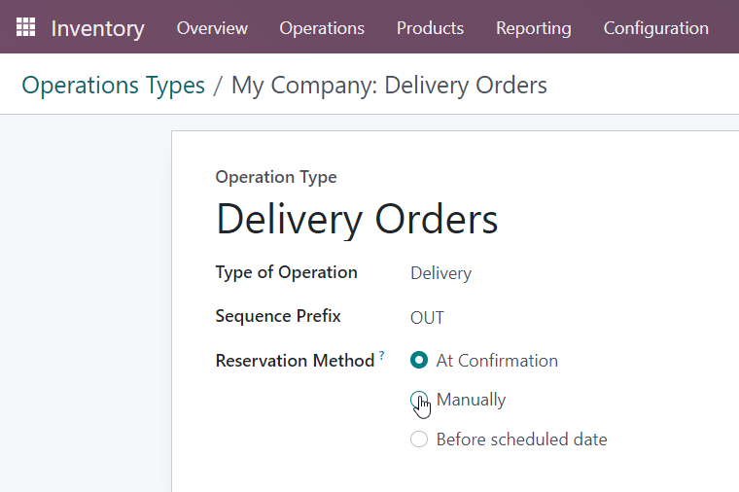Open the apps grid home menu icon

tap(26, 27)
